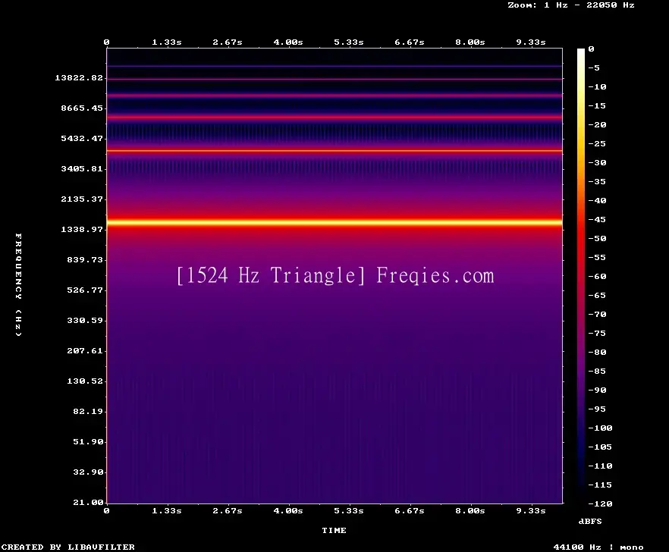
Task: Click the '44100 Hz : mono' status text
Action: pyautogui.click(x=598, y=547)
